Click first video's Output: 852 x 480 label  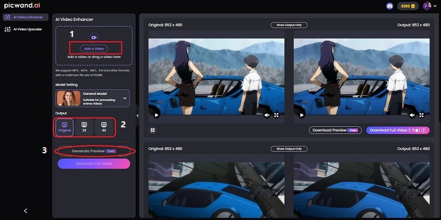point(413,25)
